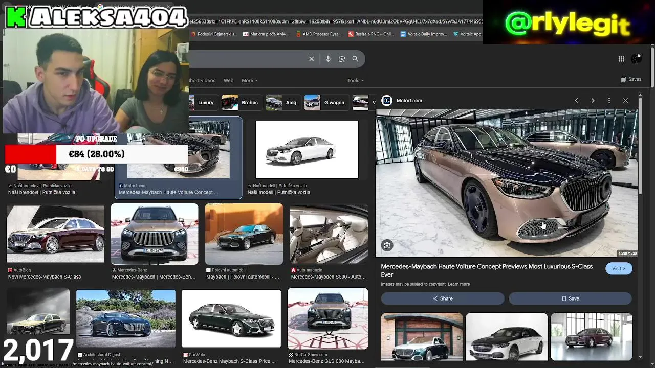This screenshot has width=655, height=368.
Task: Open the Google account avatar
Action: click(x=636, y=59)
